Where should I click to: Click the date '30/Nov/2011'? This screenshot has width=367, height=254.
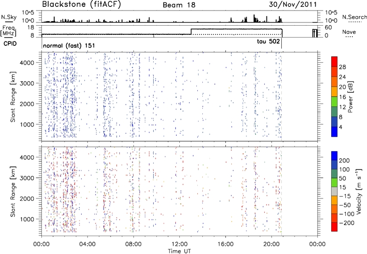coord(293,5)
